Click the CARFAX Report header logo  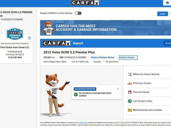[56, 43]
